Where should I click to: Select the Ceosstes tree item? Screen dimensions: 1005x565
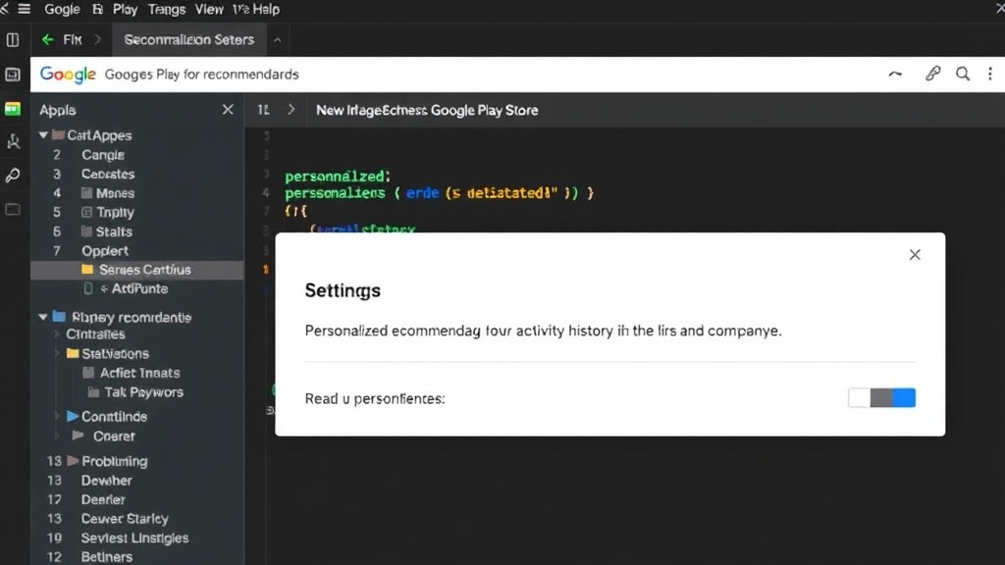click(x=108, y=174)
